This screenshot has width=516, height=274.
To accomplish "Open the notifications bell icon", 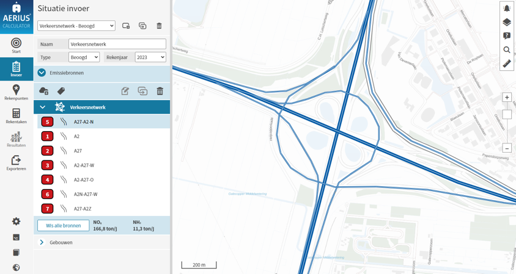I will click(x=507, y=9).
